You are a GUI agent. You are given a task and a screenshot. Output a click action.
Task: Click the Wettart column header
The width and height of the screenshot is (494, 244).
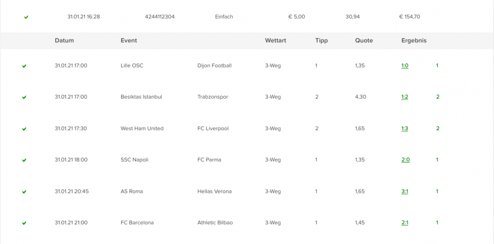tap(275, 40)
